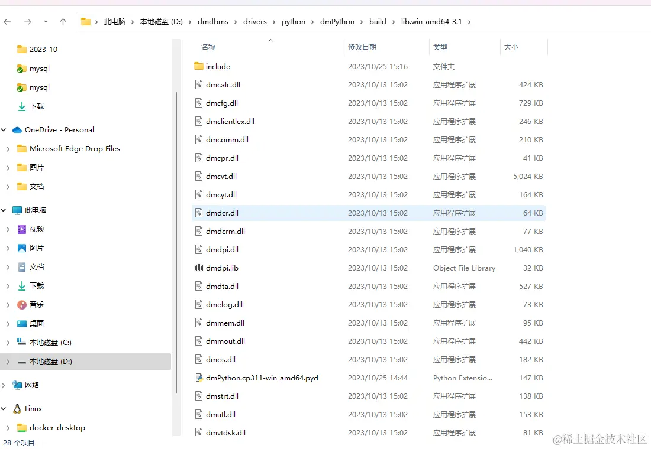651x449 pixels.
Task: Click the 5,024 KB size of dmcvt.dll
Action: [x=528, y=176]
